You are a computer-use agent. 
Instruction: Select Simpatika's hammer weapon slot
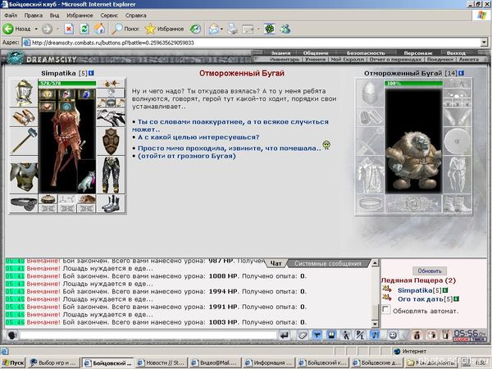[x=24, y=141]
